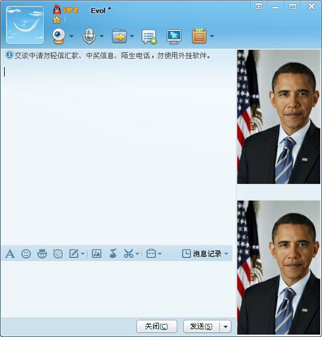Open the apps box icon
Screen dimensions: 322x337
point(199,36)
